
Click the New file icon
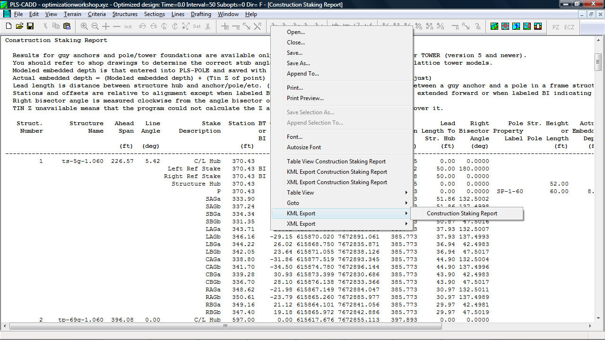coord(8,26)
